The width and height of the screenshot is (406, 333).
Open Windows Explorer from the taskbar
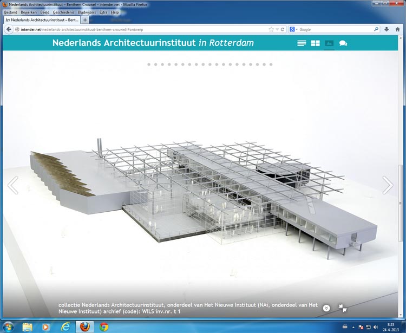pos(27,327)
